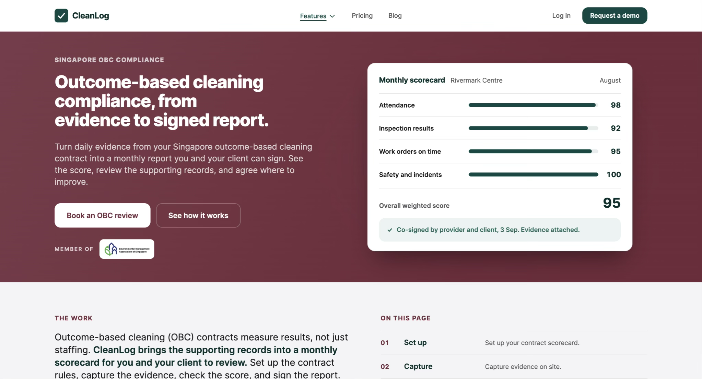Click THE WORK section heading
702x379 pixels.
pos(73,318)
